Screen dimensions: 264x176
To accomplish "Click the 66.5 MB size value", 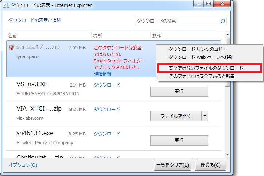I will click(77, 110).
